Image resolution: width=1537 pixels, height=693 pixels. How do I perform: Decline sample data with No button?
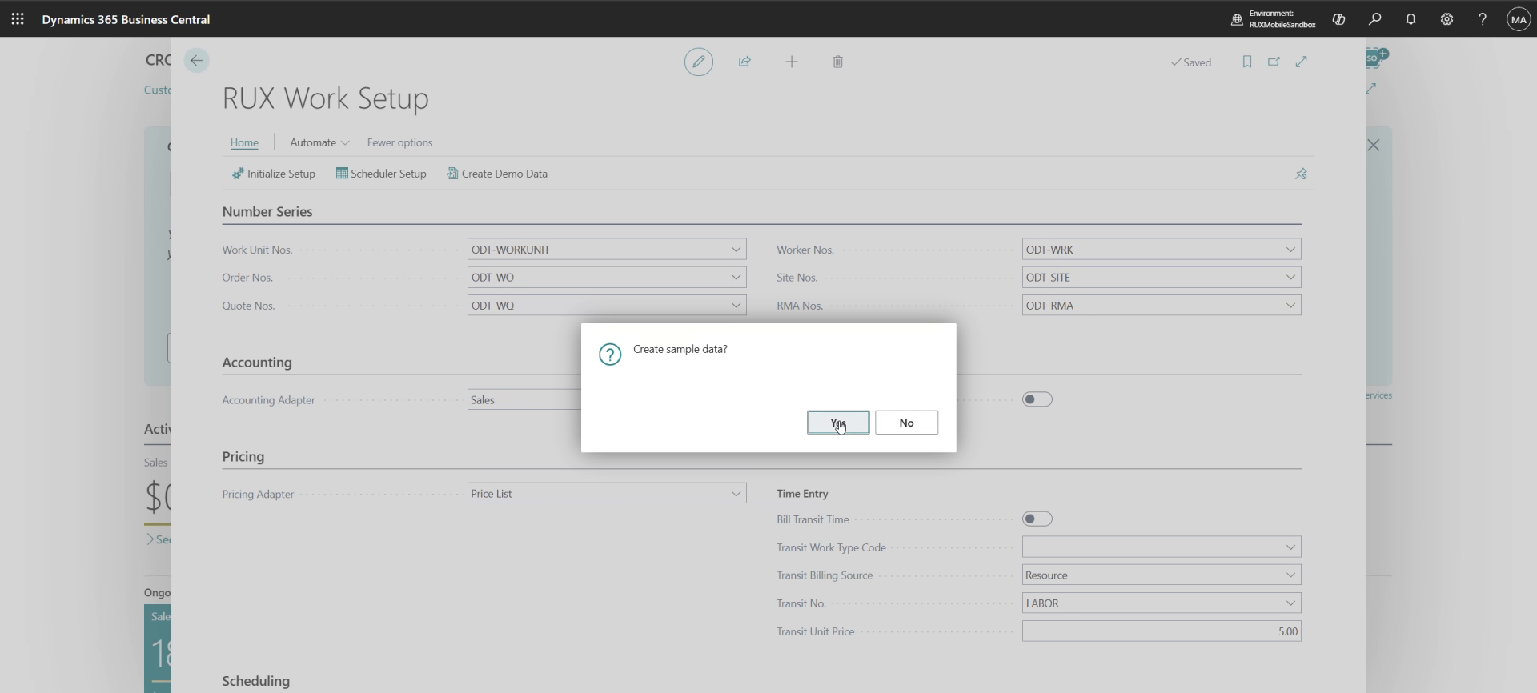point(906,423)
